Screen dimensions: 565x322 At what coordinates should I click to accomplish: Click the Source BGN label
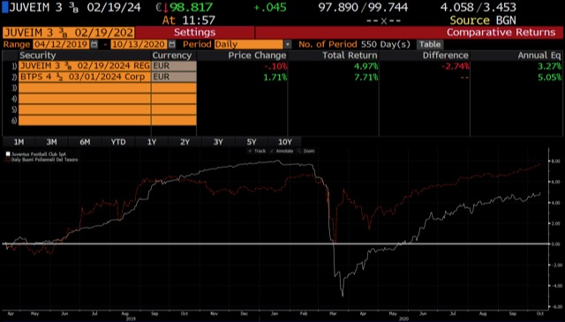click(x=483, y=20)
